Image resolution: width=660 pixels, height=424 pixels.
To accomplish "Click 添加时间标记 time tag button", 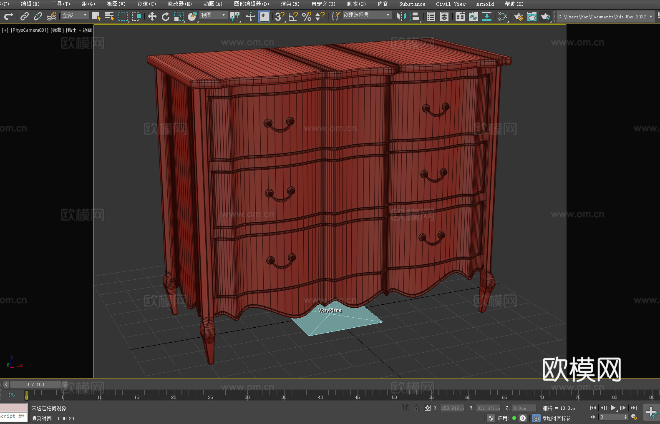I will click(x=556, y=419).
